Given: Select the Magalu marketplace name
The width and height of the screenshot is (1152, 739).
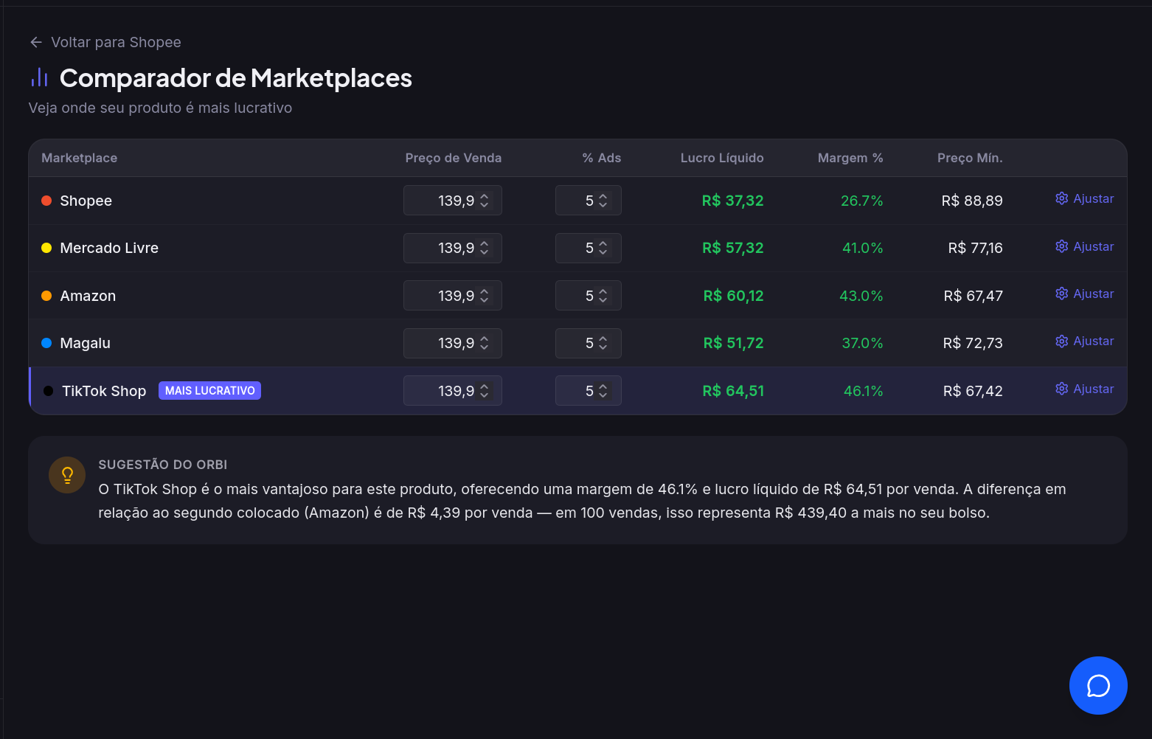Looking at the screenshot, I should pyautogui.click(x=85, y=343).
